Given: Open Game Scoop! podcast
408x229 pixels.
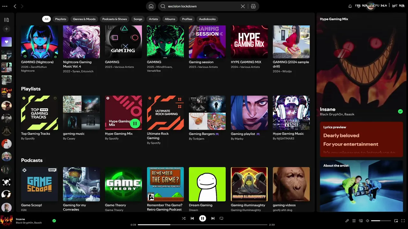Looking at the screenshot, I should click(x=40, y=184).
